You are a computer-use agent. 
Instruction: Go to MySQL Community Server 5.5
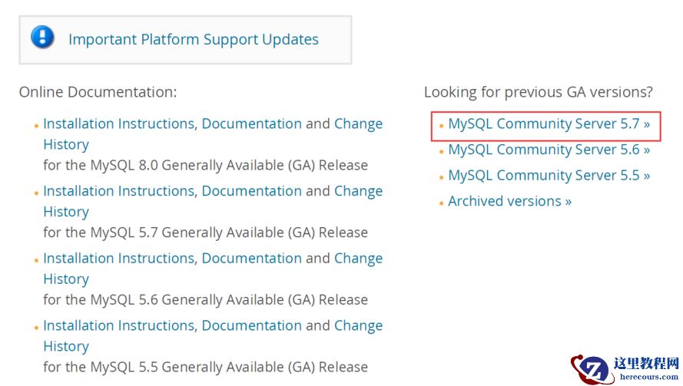point(549,175)
